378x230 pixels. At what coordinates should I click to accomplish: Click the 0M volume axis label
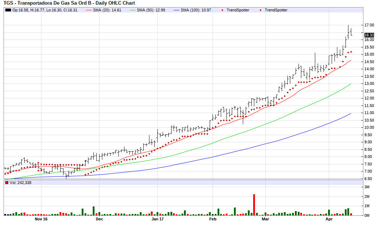point(367,215)
